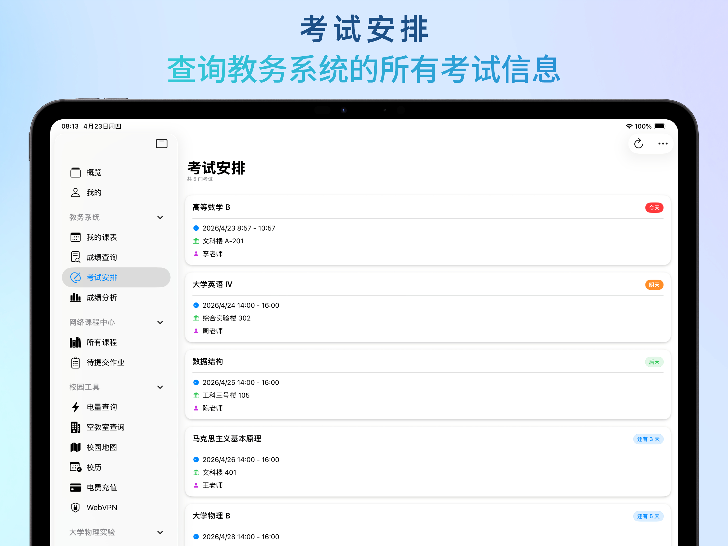Click the 电量查询 lightning bolt icon
The height and width of the screenshot is (546, 728).
(x=75, y=407)
